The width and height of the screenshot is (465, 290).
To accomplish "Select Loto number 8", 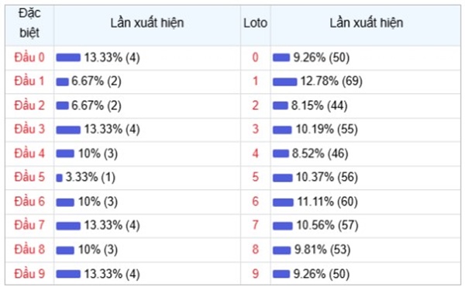I will click(255, 250).
